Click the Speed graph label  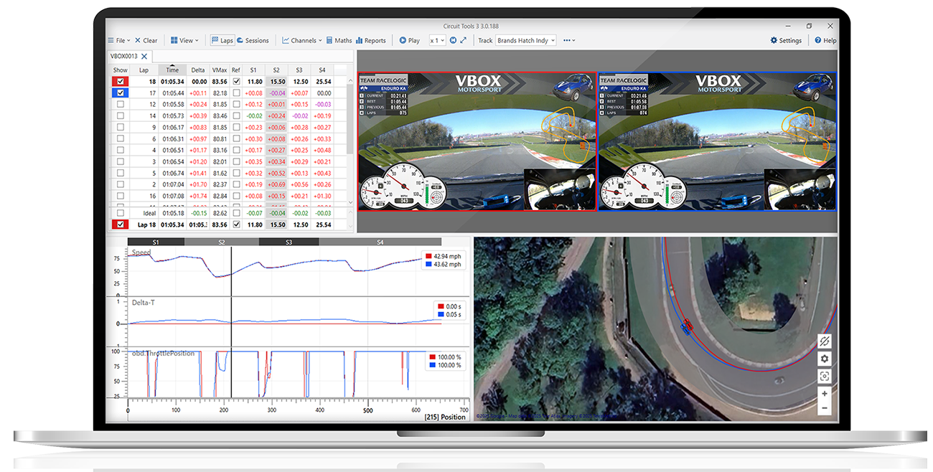141,252
